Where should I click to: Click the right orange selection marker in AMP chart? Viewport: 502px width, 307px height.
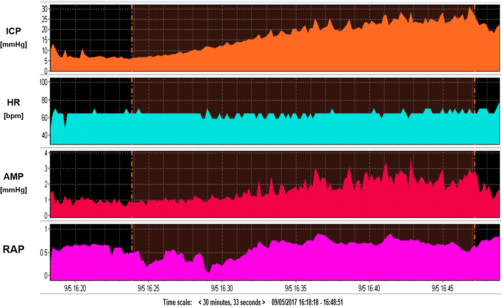(475, 184)
